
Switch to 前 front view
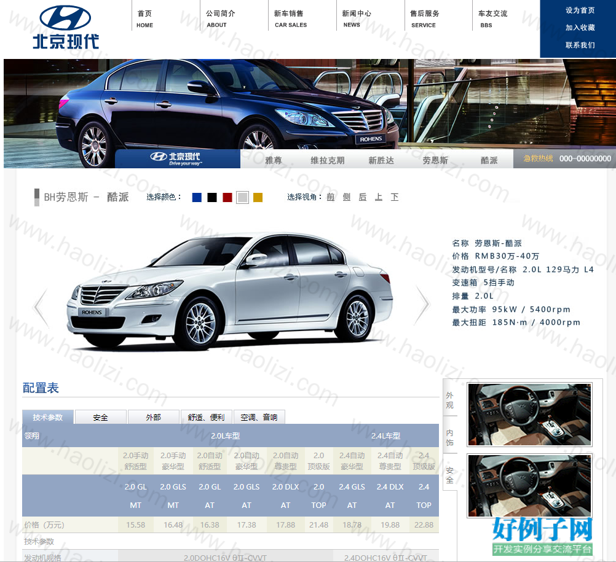(331, 197)
